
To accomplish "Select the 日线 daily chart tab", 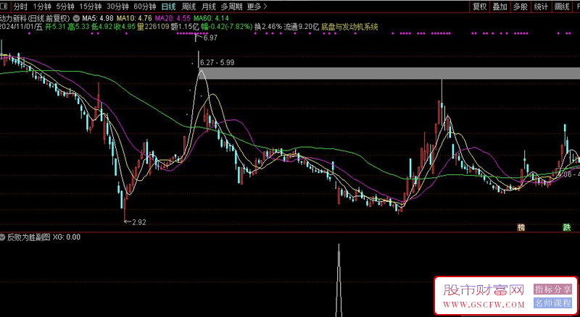I will 168,7.
